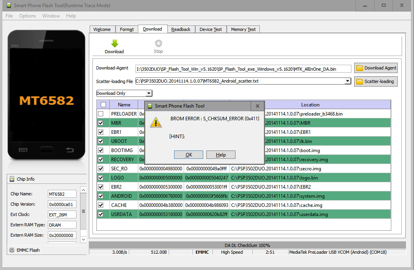Image resolution: width=414 pixels, height=270 pixels.
Task: Click the green Download arrow icon
Action: click(x=114, y=44)
